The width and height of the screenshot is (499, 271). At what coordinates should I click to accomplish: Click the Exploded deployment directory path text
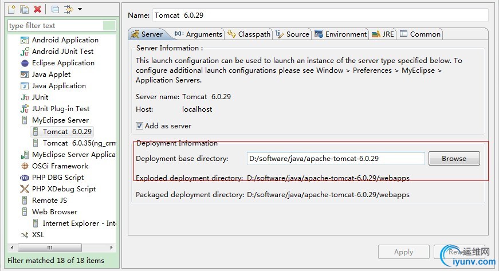coord(328,178)
